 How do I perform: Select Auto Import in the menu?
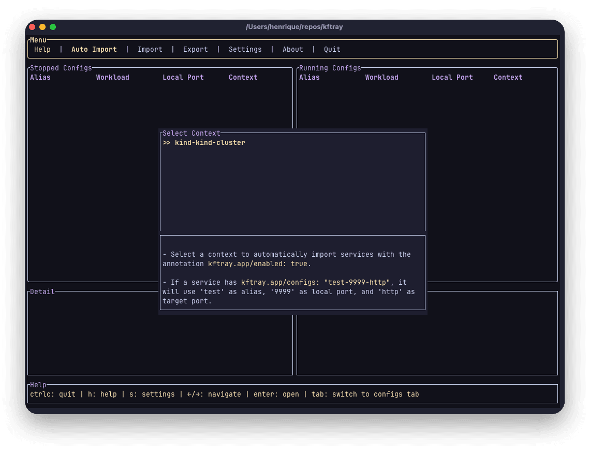[94, 49]
